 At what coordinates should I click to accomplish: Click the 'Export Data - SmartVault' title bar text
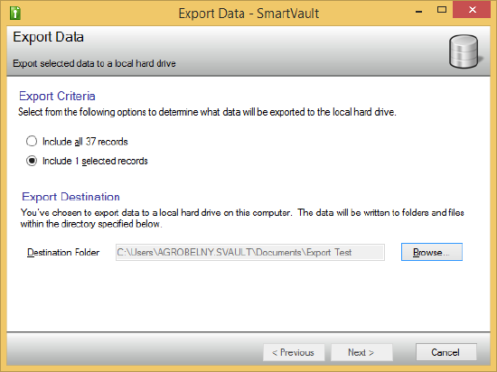pyautogui.click(x=248, y=14)
